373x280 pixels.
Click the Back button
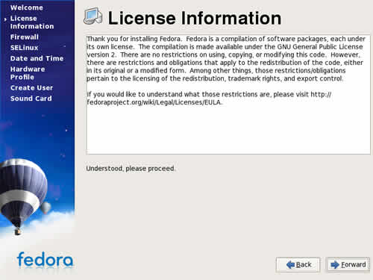pyautogui.click(x=298, y=264)
